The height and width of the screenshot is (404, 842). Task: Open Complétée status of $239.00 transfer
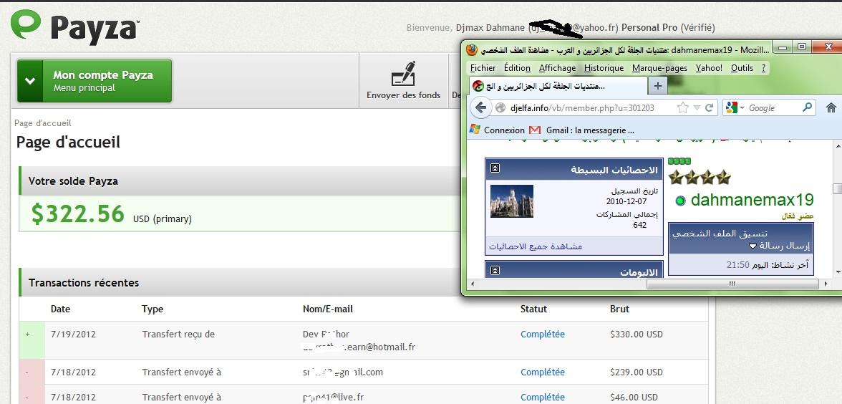pos(543,372)
